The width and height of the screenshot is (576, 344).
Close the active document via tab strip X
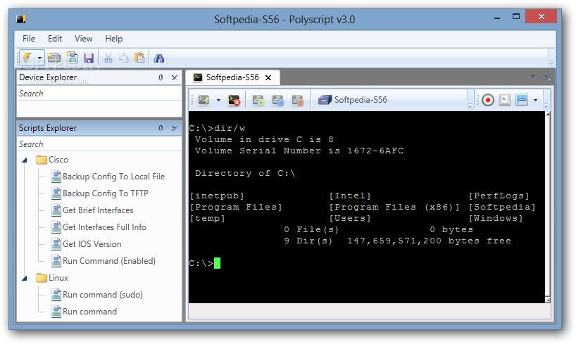[x=548, y=77]
